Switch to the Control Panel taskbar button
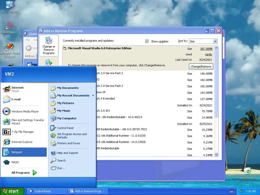 (47, 191)
